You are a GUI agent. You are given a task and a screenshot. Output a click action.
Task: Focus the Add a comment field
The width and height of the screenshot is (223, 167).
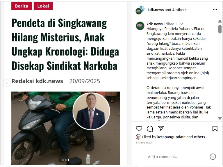[176, 157]
